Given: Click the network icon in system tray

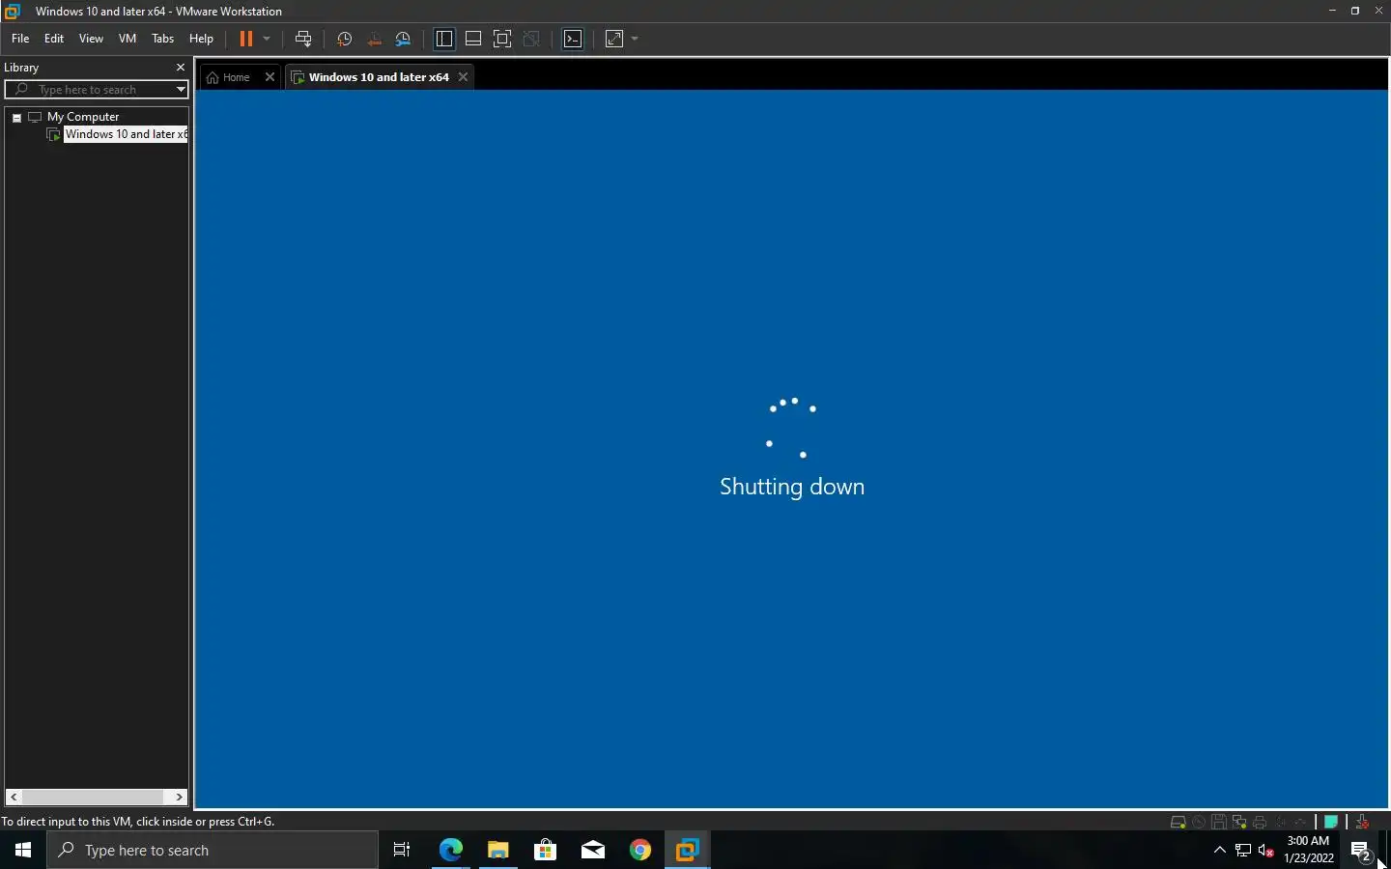Looking at the screenshot, I should click(x=1243, y=851).
